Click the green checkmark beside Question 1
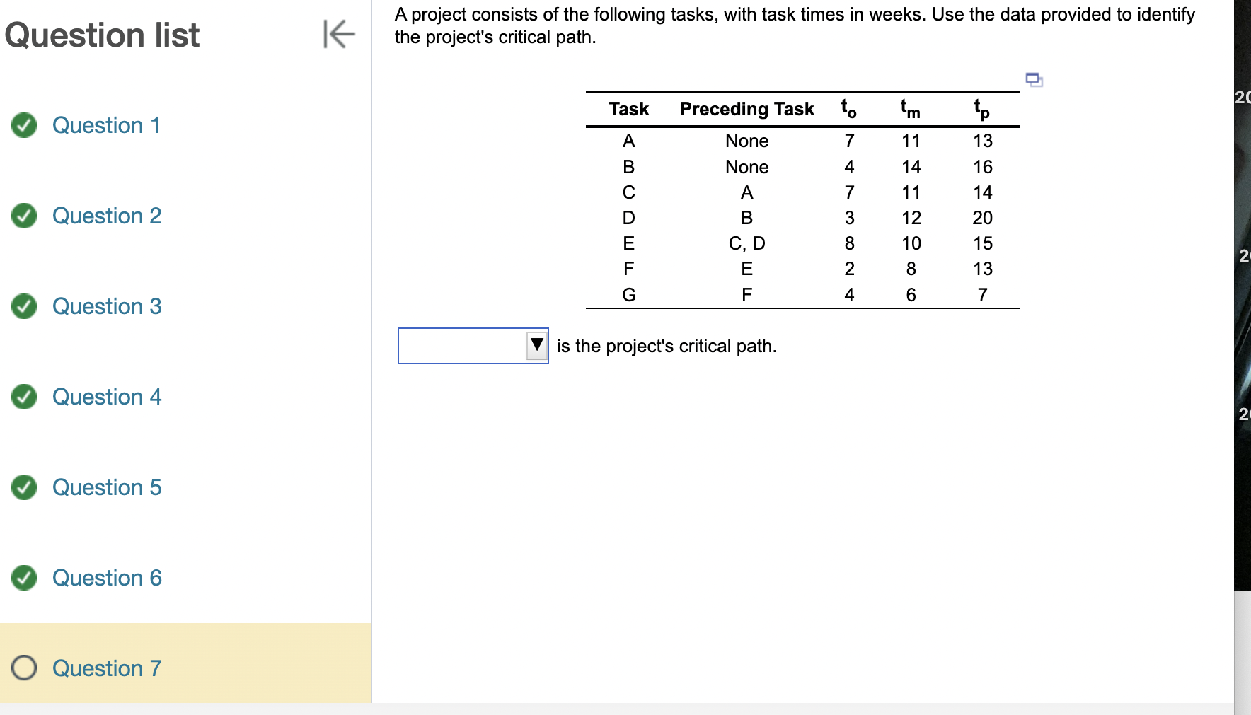Image resolution: width=1251 pixels, height=715 pixels. point(23,125)
